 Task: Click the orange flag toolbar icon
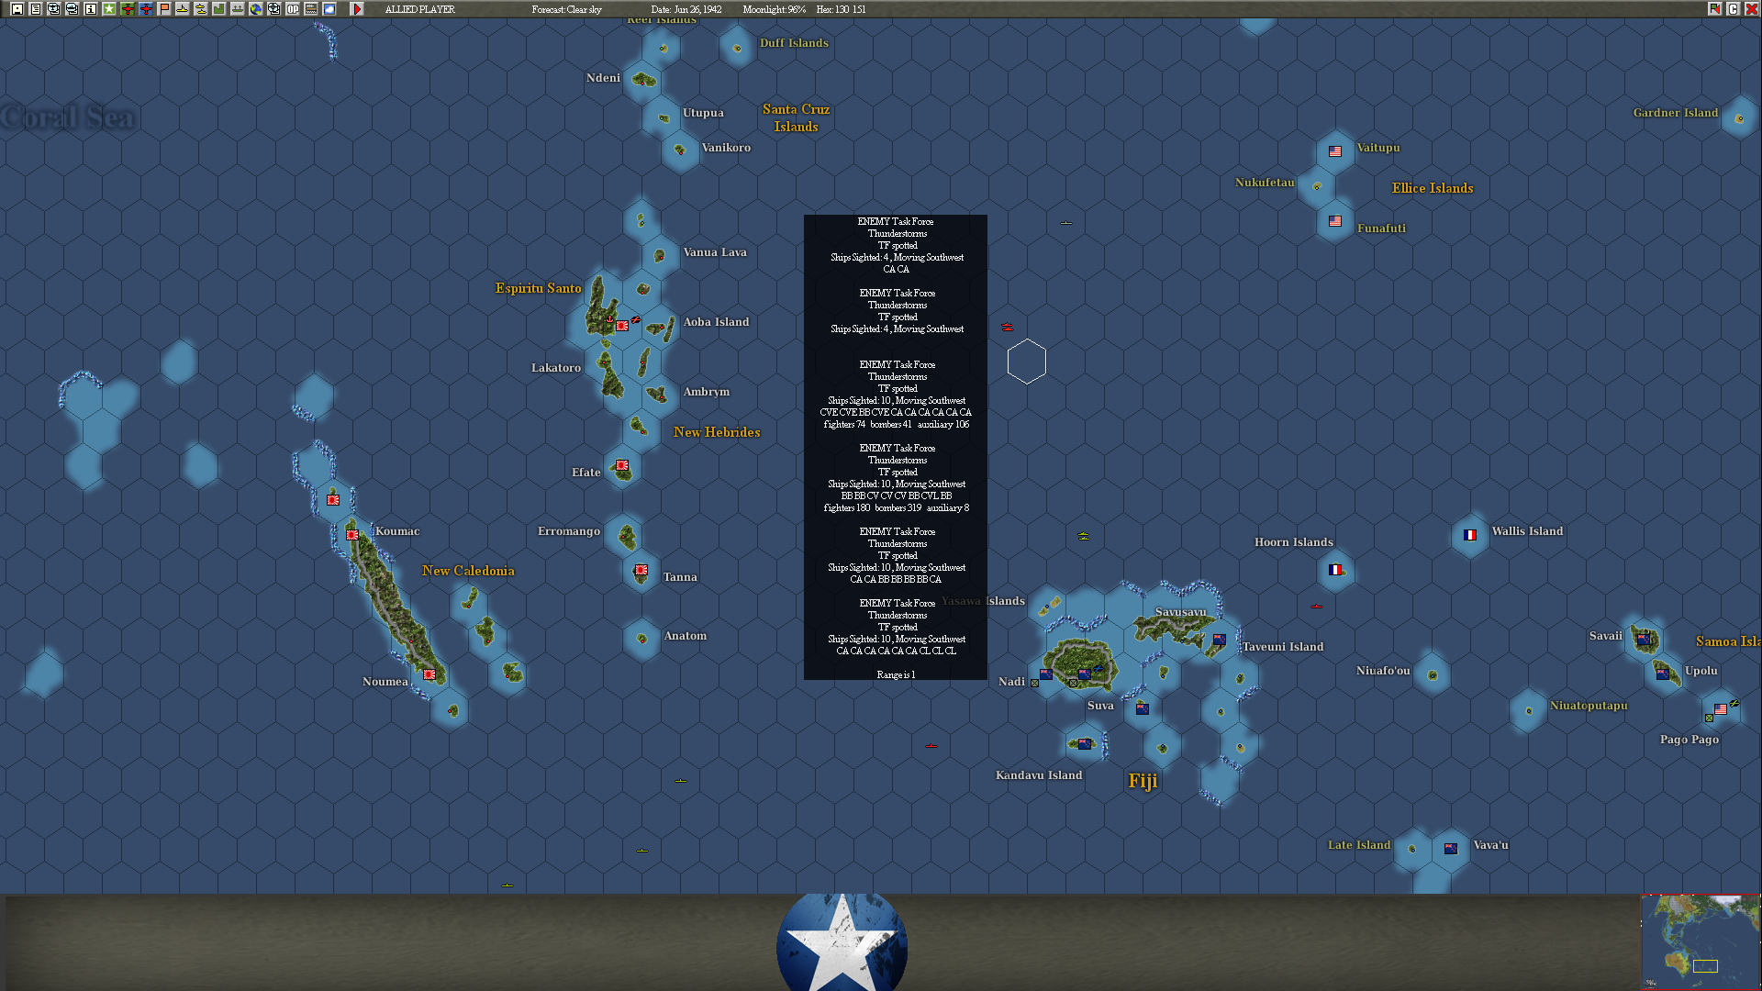click(164, 9)
